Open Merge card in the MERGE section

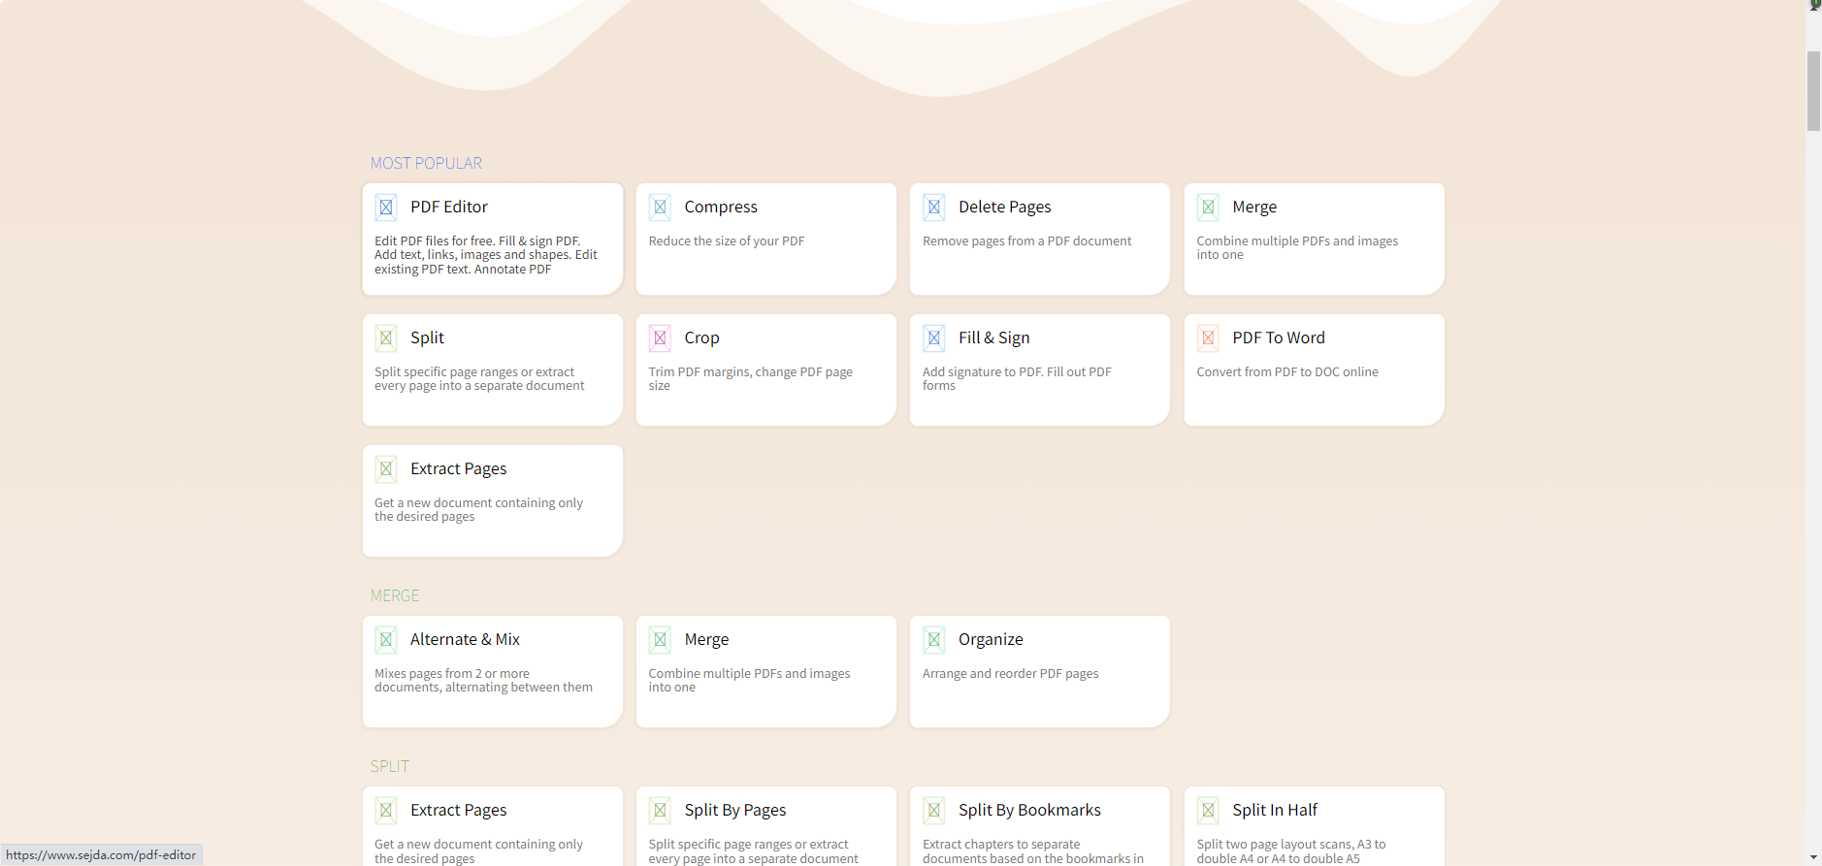click(706, 639)
